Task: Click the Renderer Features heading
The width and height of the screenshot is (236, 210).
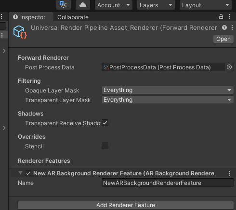Action: tap(44, 161)
